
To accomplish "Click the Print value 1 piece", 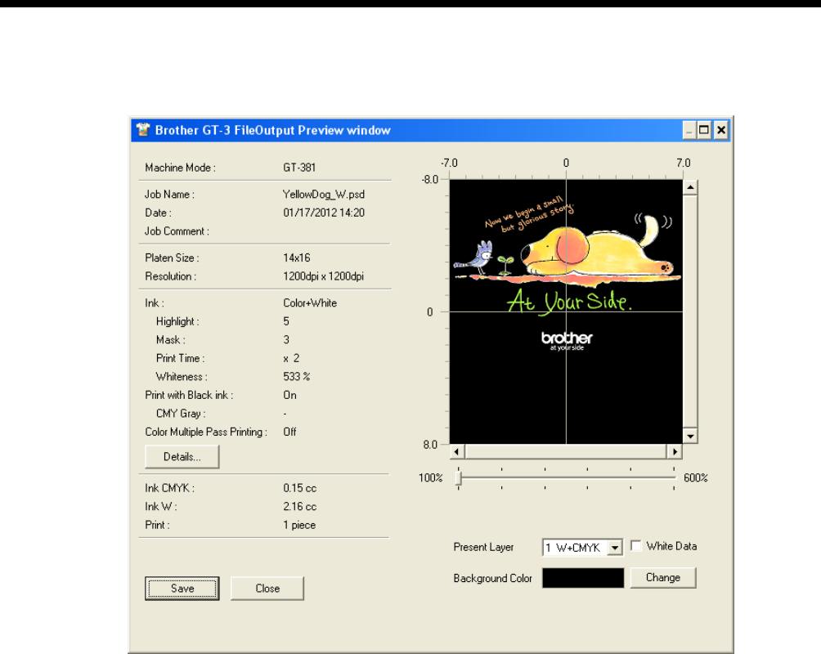I will tap(299, 525).
